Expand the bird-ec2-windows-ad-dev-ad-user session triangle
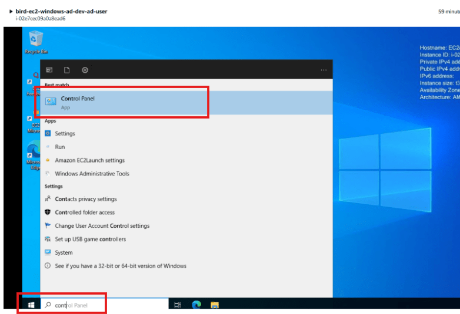This screenshot has width=460, height=314. 11,11
